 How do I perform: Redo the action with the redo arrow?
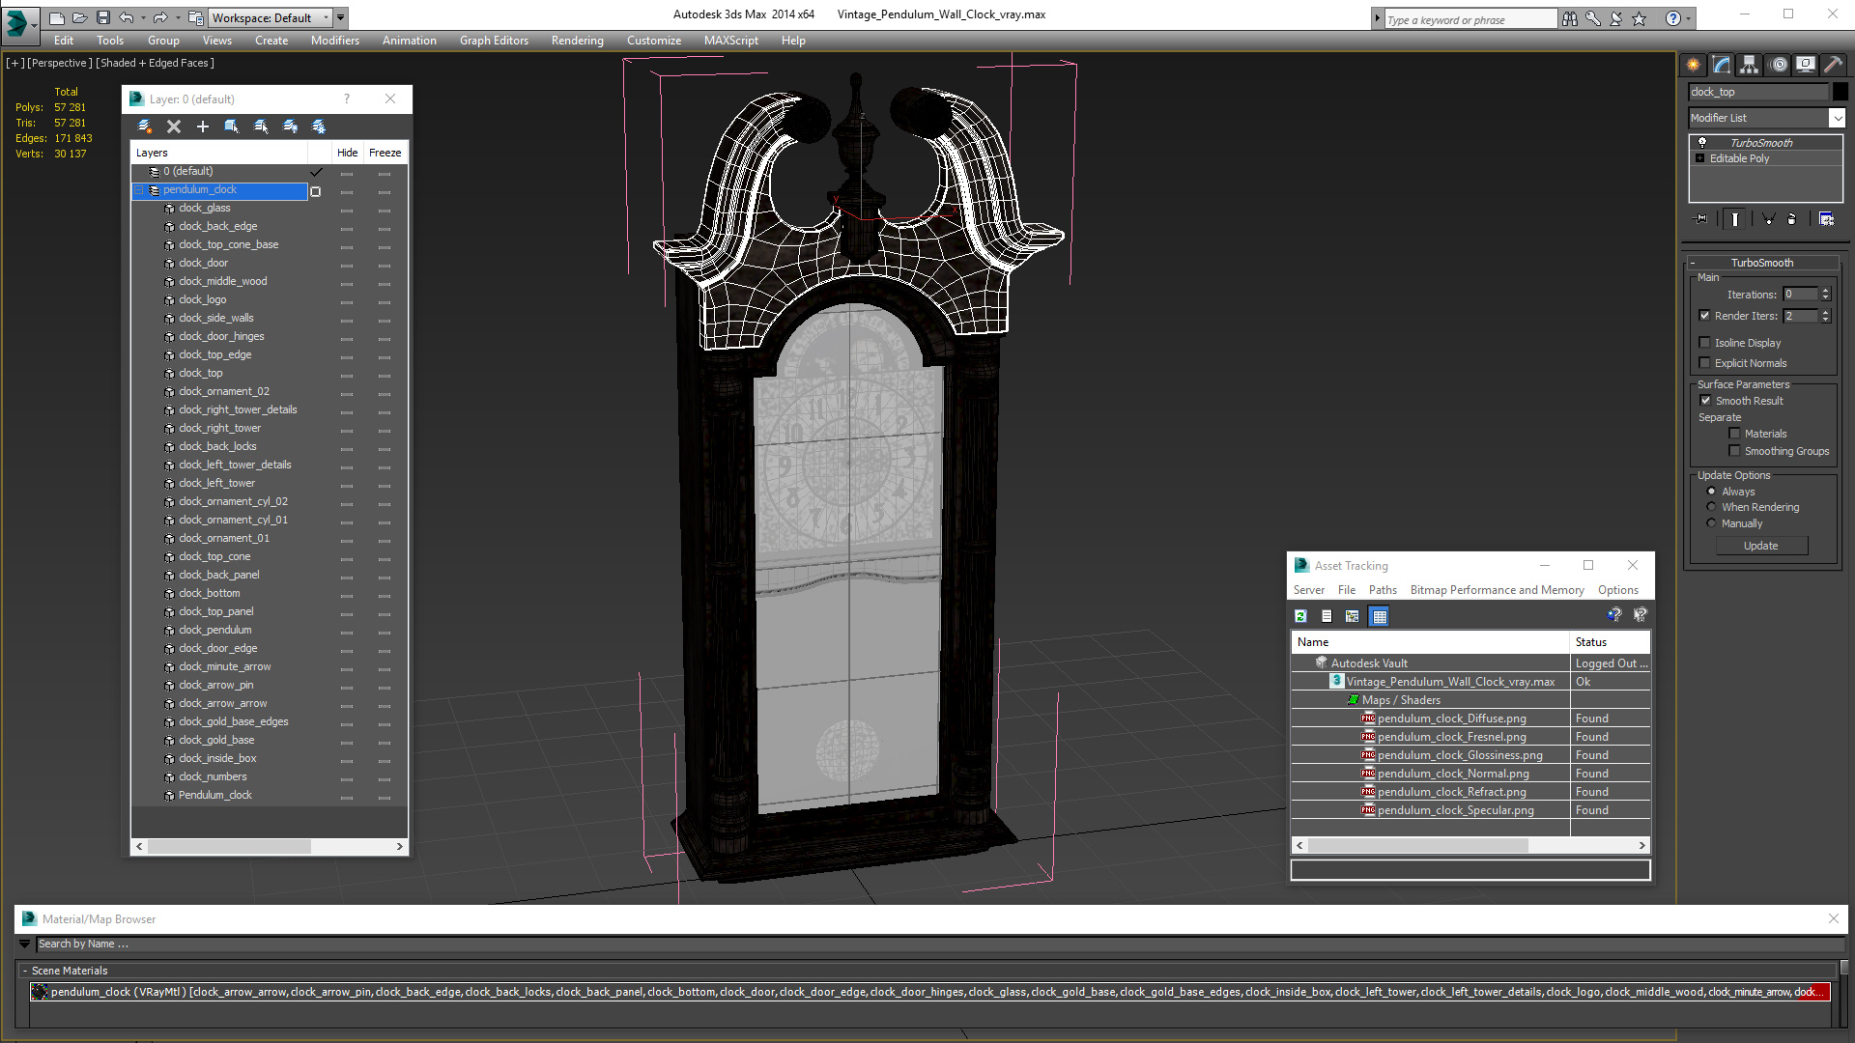click(x=160, y=17)
